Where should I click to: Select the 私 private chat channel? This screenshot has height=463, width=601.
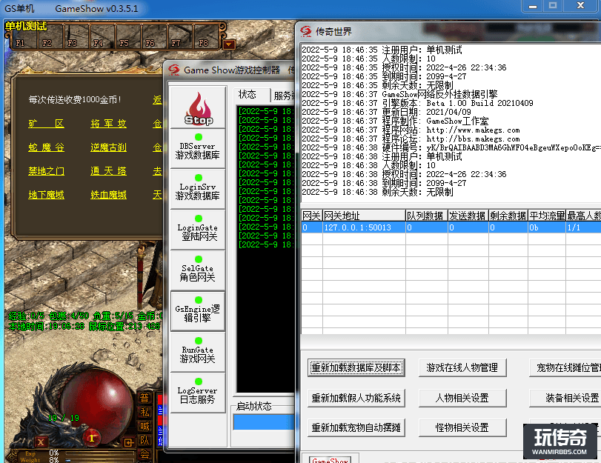pyautogui.click(x=145, y=412)
